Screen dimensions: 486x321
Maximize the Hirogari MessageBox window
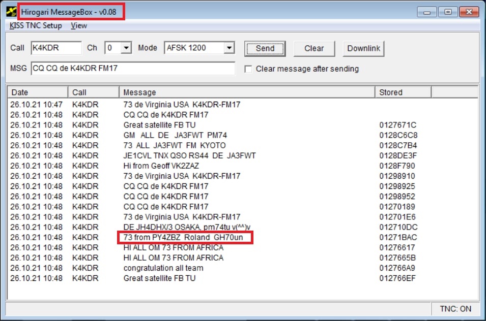pyautogui.click(x=448, y=12)
